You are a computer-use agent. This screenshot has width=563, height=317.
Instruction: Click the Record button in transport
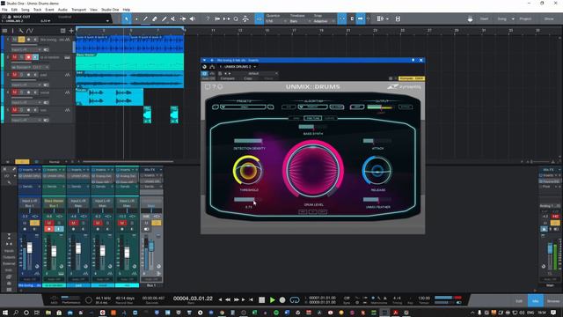(282, 299)
